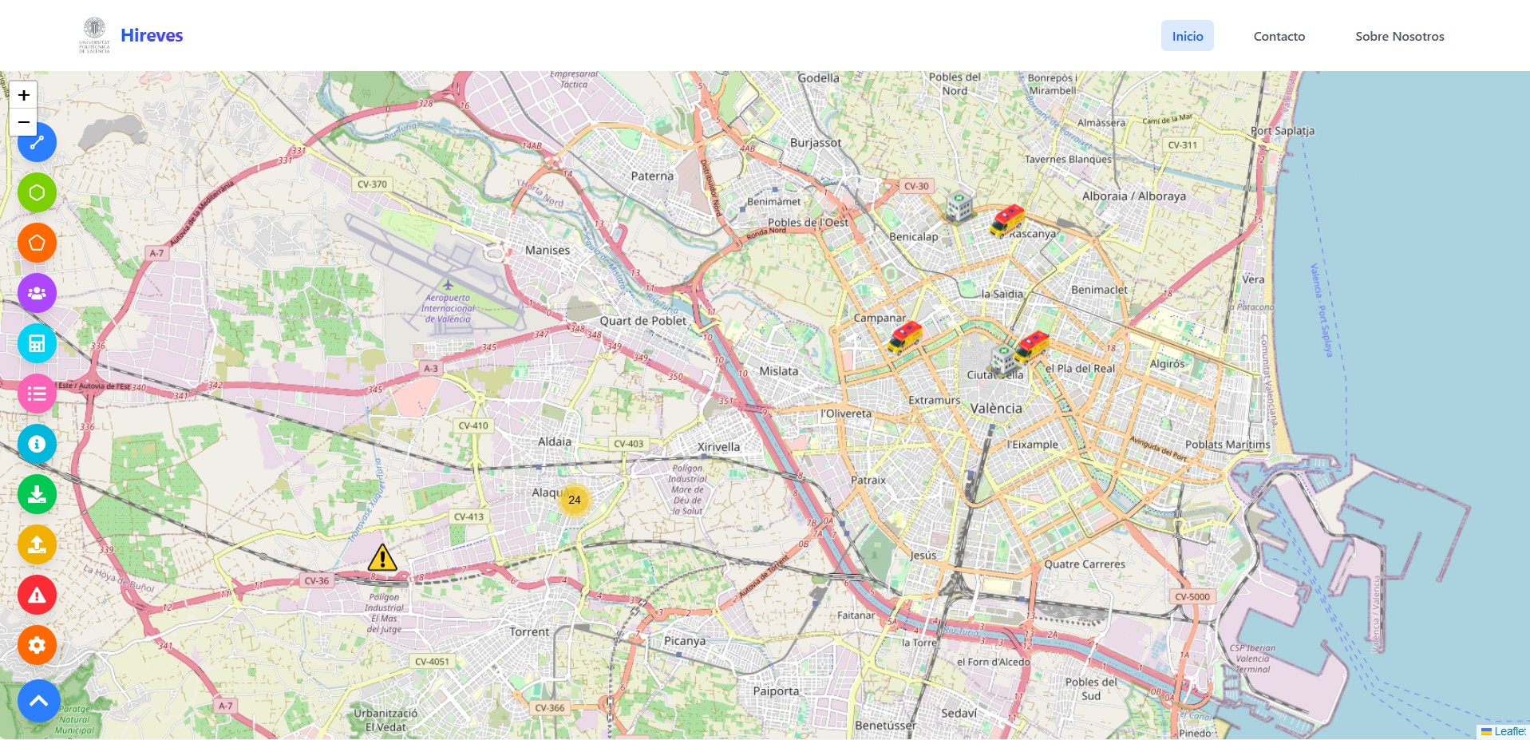Click the green download button
Viewport: 1530px width, 740px height.
37,494
